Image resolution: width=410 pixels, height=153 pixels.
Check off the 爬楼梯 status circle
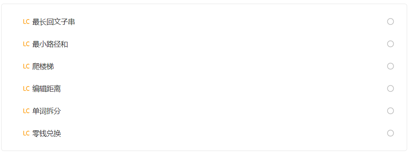[x=391, y=67]
